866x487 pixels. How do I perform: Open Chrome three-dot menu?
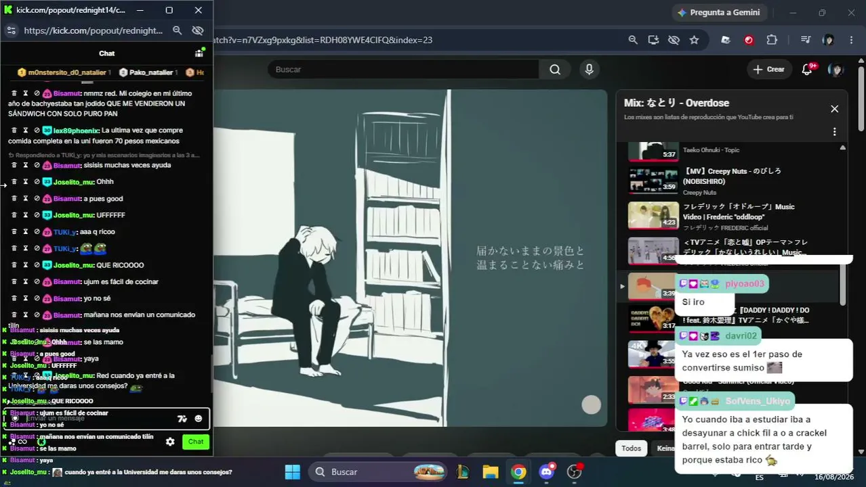click(x=851, y=40)
